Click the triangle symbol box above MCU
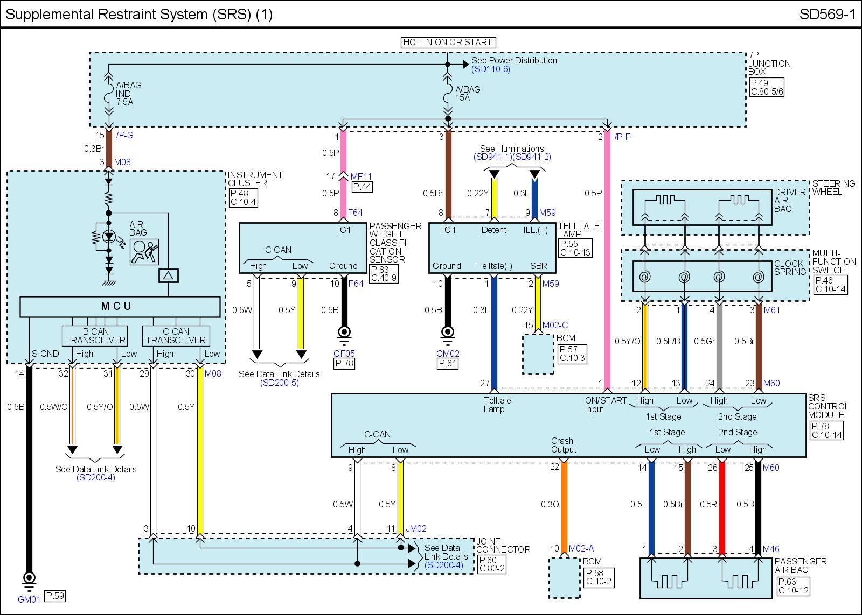Viewport: 862px width, 615px height. point(169,275)
